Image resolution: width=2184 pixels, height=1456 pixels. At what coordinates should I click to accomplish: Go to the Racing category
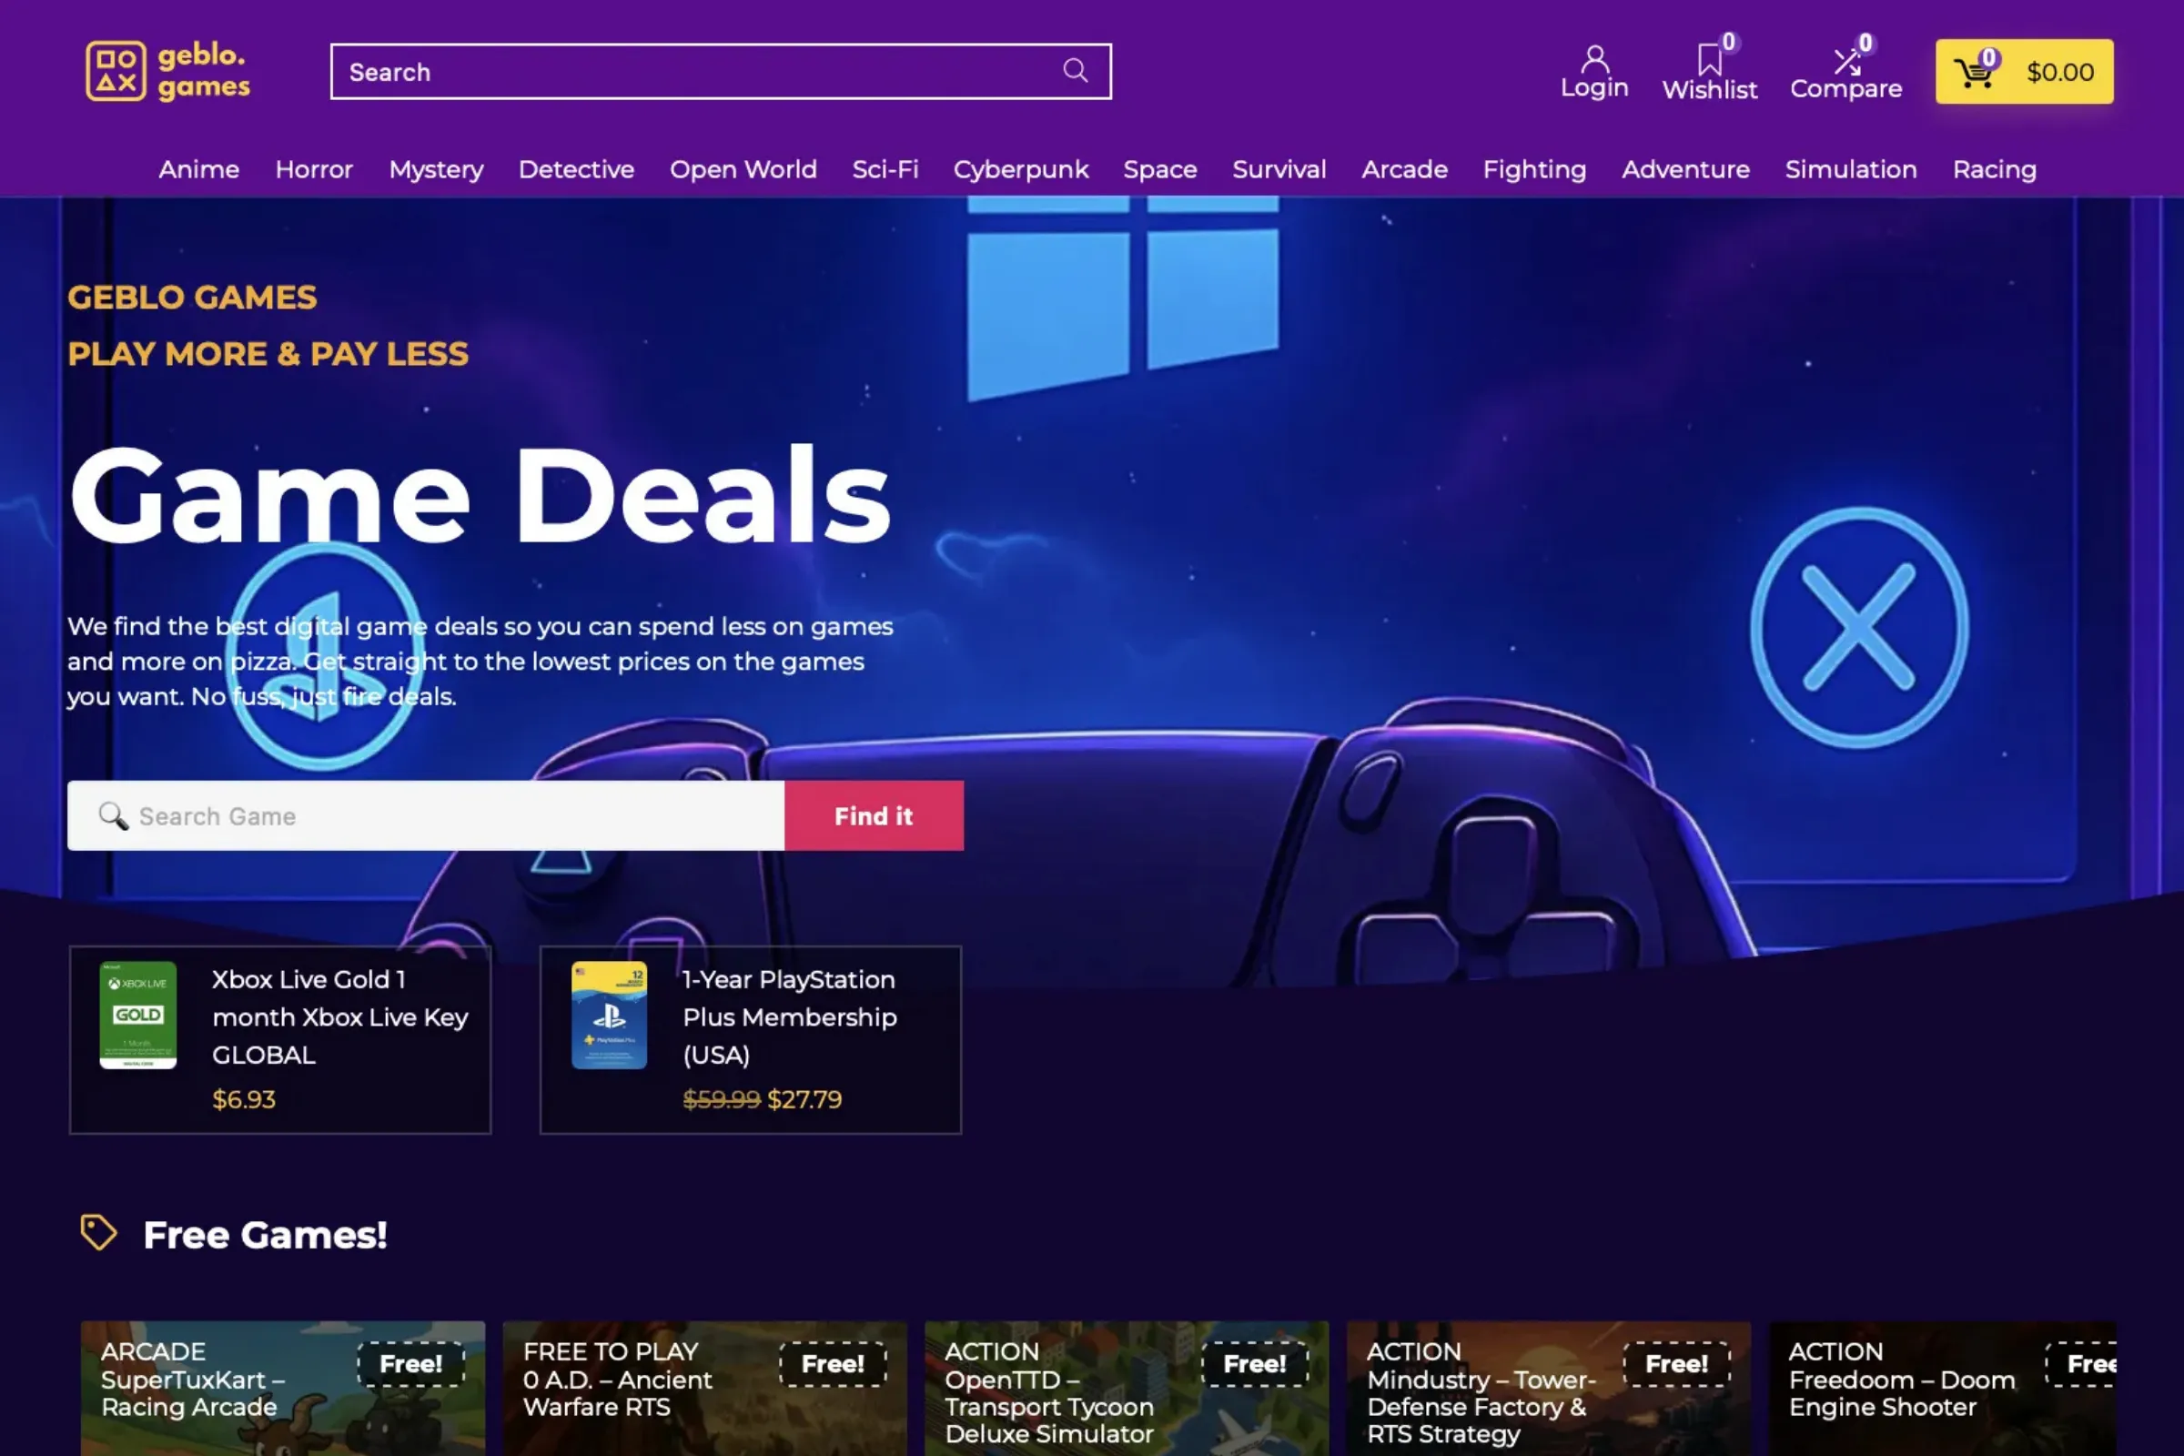click(x=1995, y=169)
